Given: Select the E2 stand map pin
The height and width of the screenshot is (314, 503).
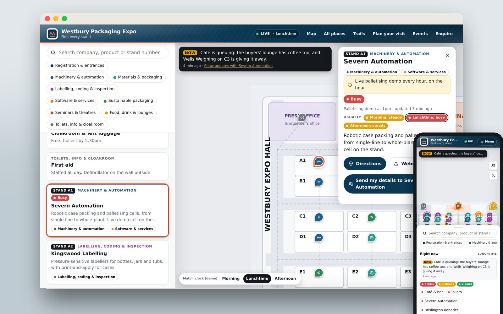Looking at the screenshot, I should (372, 273).
